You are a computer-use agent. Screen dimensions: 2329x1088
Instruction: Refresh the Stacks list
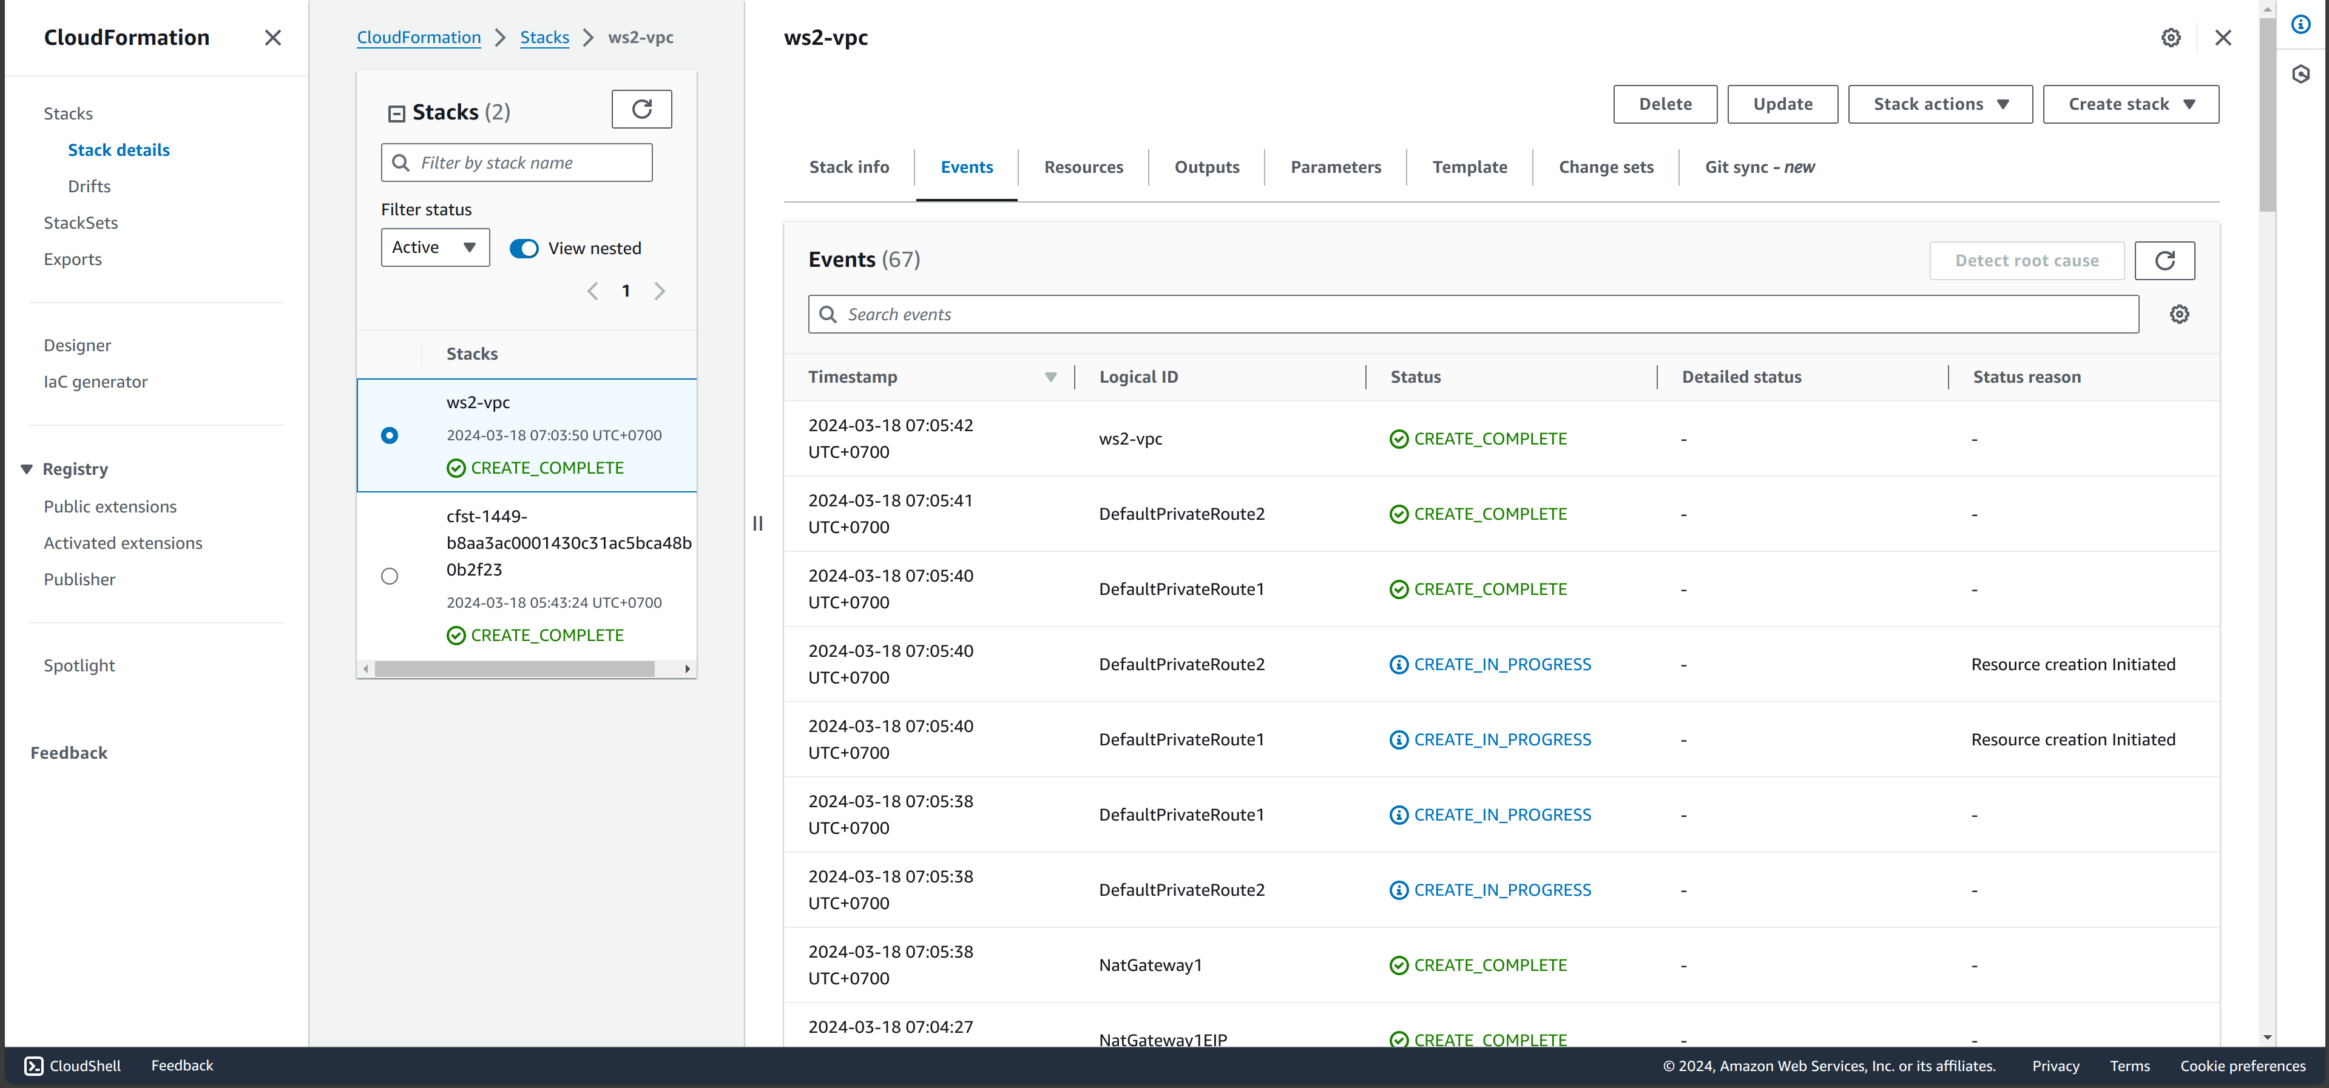642,109
